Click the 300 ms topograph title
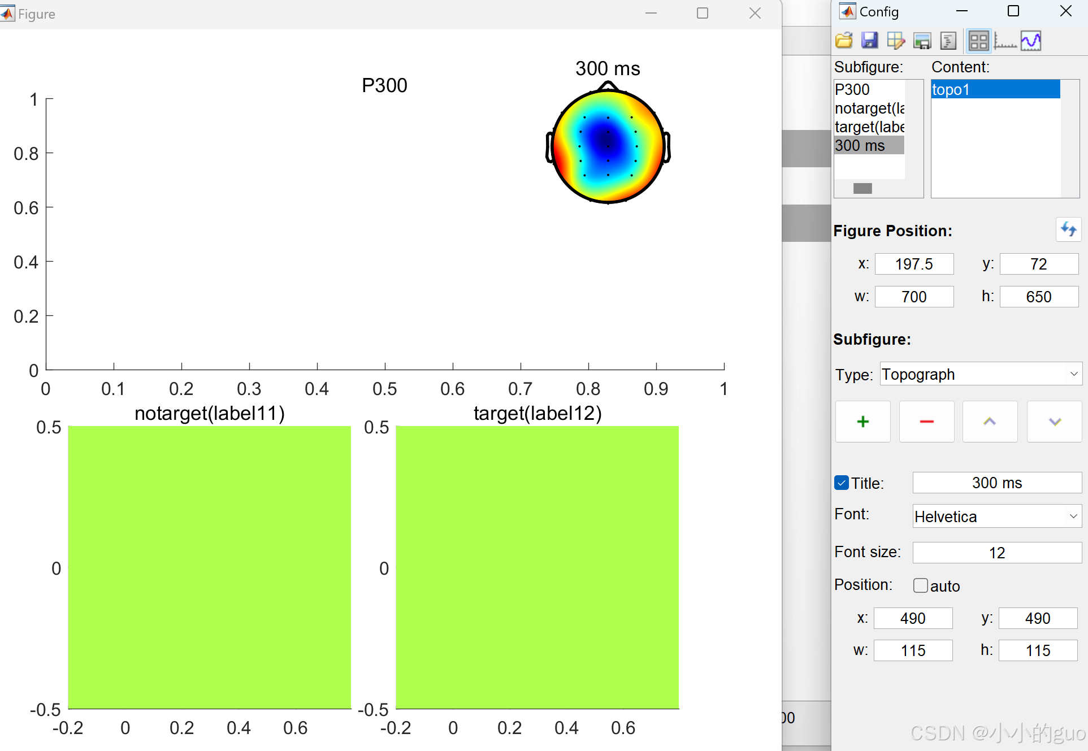The width and height of the screenshot is (1088, 751). tap(608, 68)
